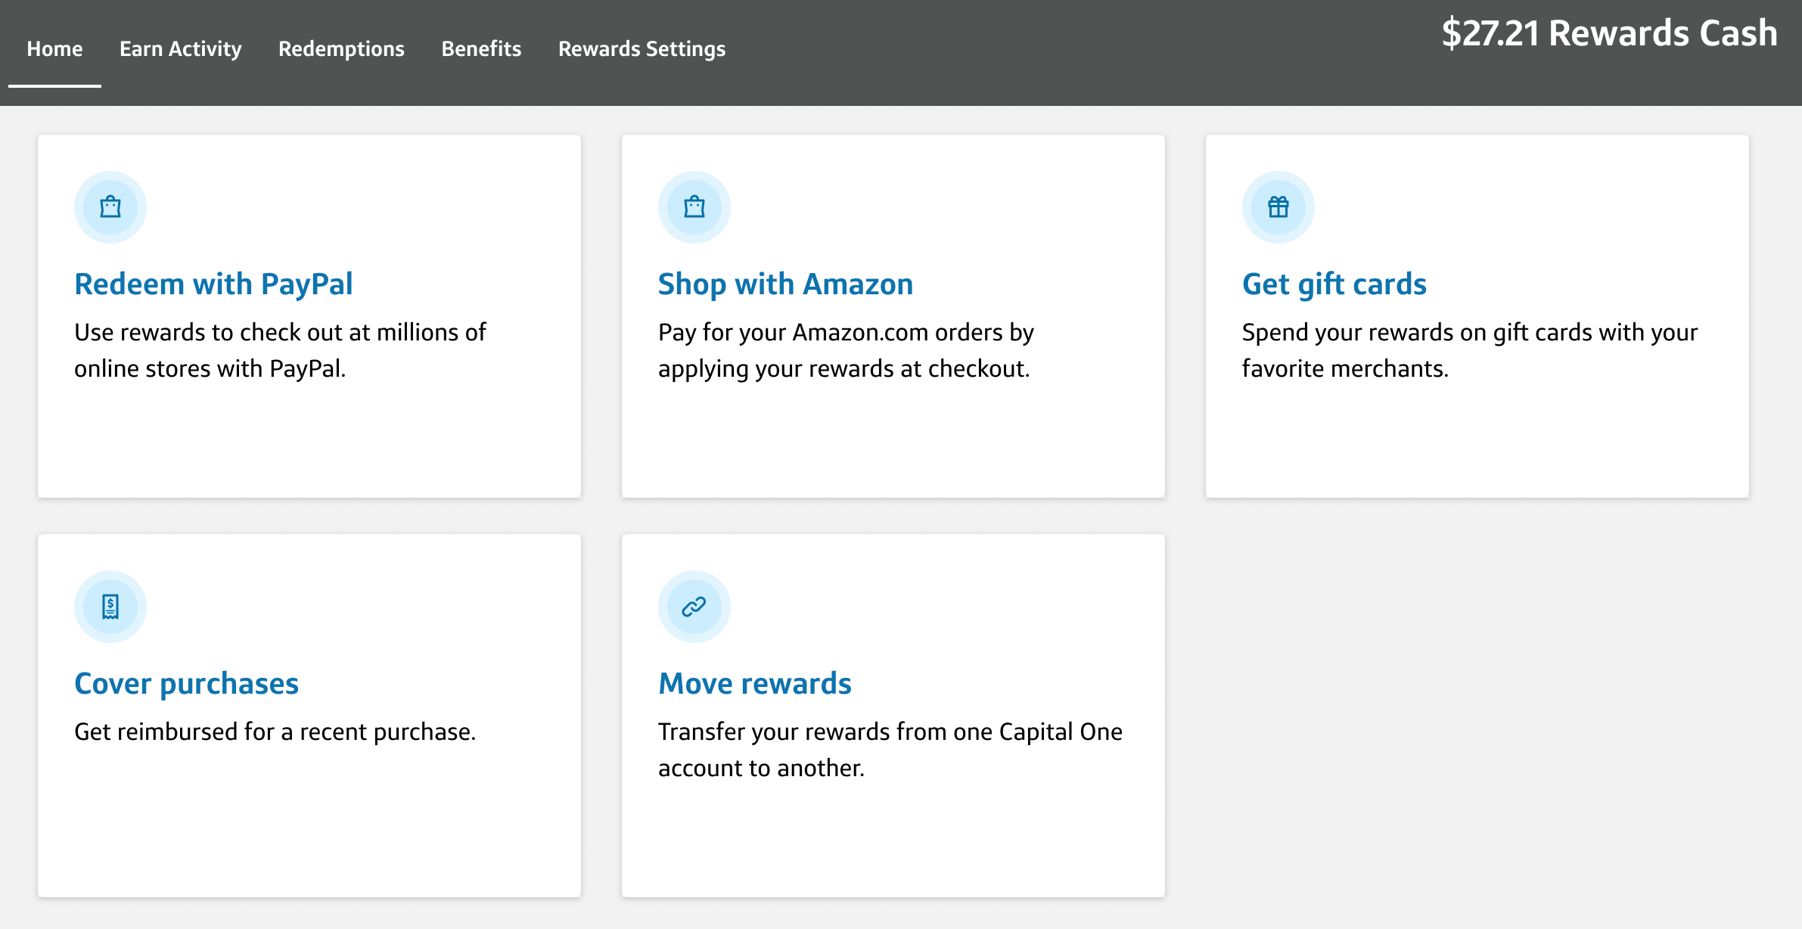
Task: Switch to the Earn Activity tab
Action: pos(180,48)
